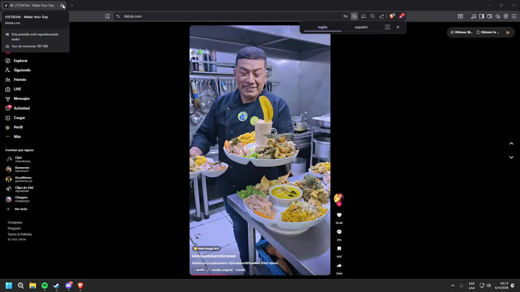Select the español translation tab

pyautogui.click(x=361, y=27)
